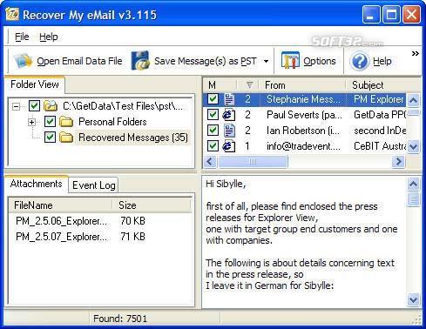Toggle the Personal Folders checkbox

coord(50,122)
